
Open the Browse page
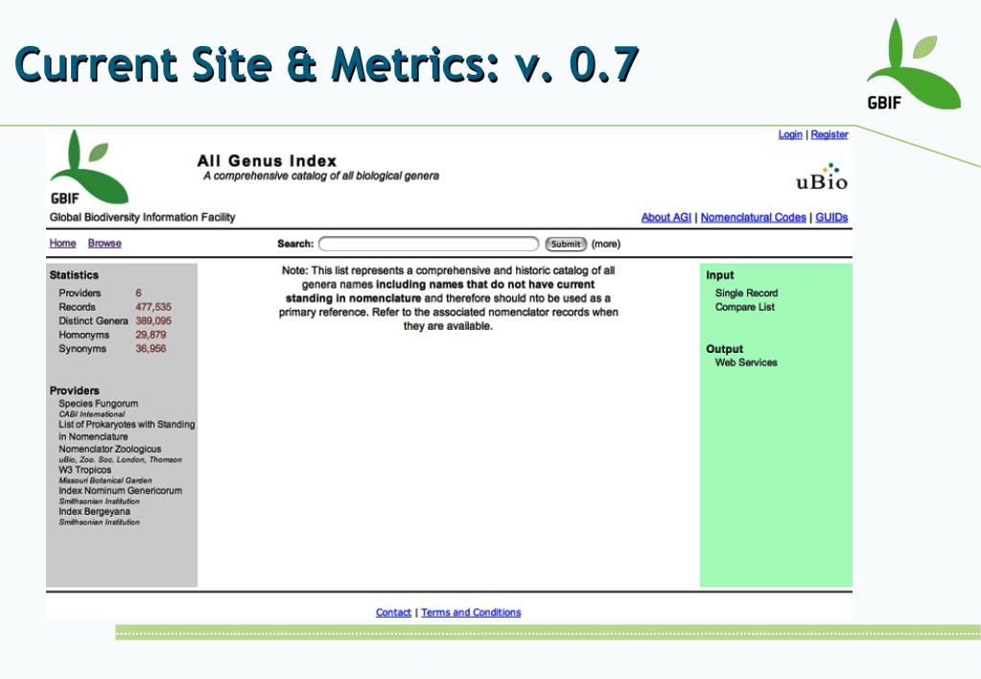tap(105, 243)
